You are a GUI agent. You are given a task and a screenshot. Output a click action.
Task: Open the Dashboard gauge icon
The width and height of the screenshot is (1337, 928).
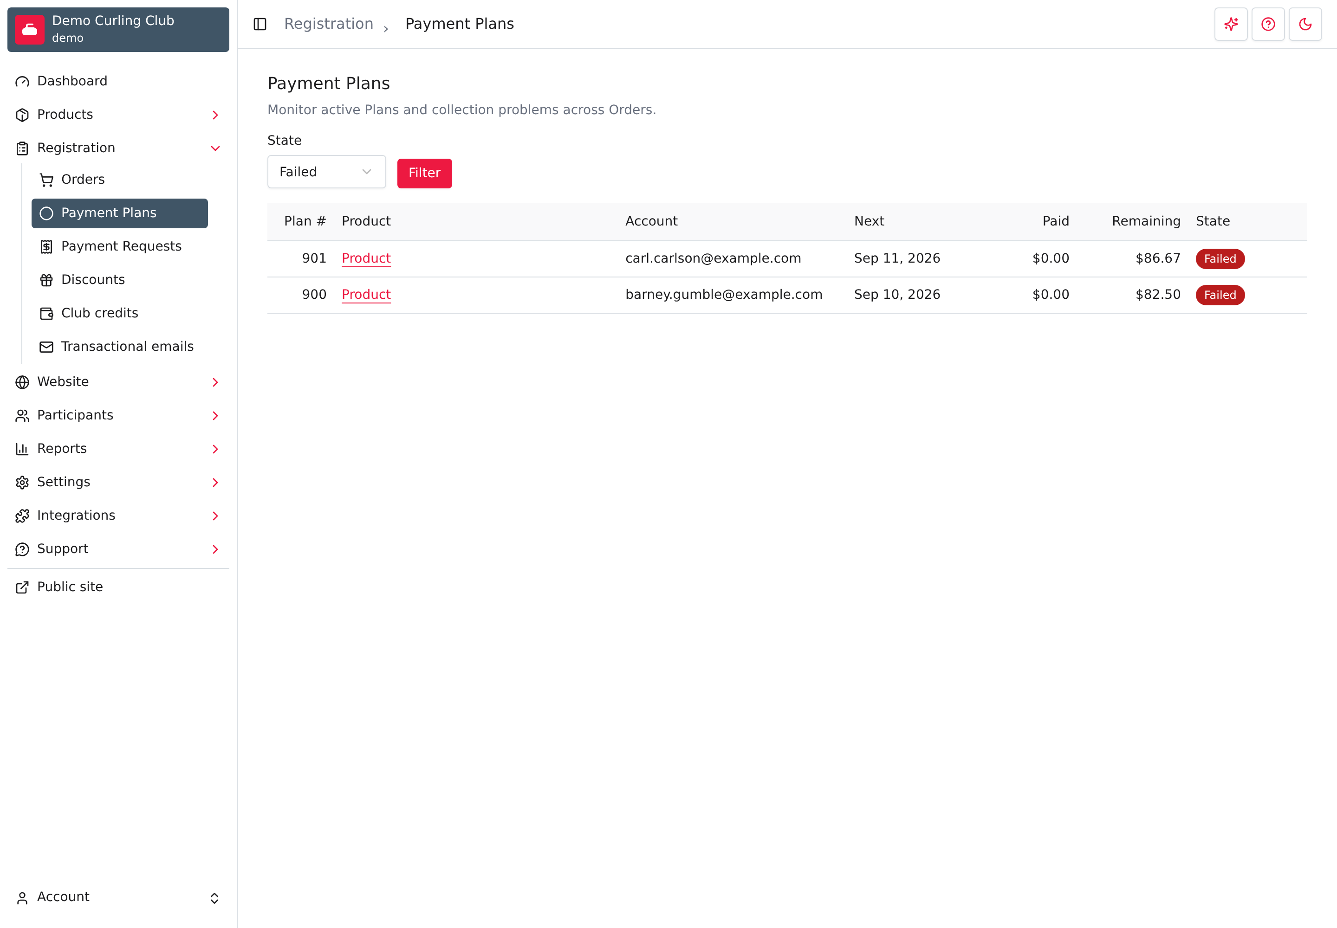coord(22,81)
